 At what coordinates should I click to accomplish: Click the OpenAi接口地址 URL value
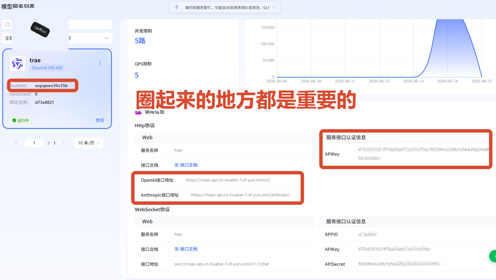(228, 180)
